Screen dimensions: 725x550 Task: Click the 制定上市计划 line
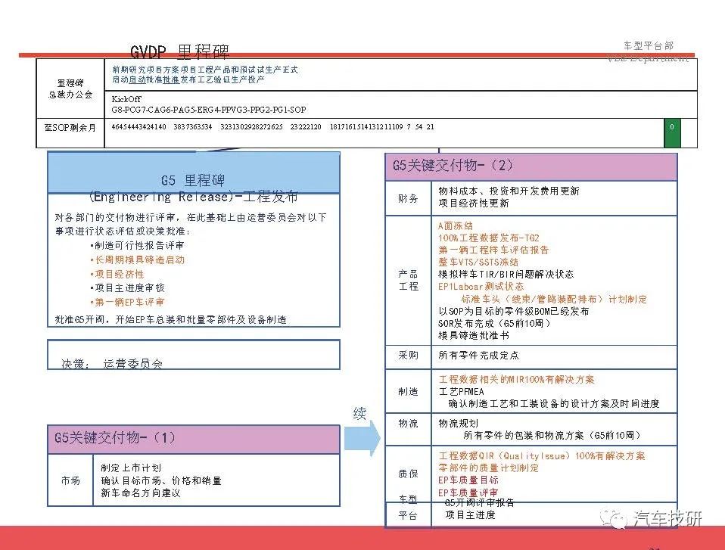[131, 468]
